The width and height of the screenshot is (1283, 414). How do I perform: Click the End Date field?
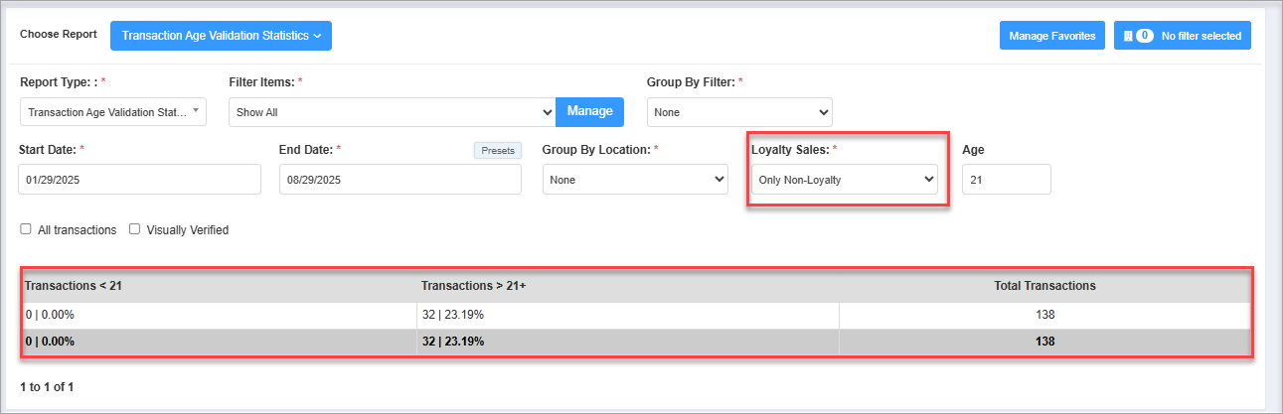400,180
